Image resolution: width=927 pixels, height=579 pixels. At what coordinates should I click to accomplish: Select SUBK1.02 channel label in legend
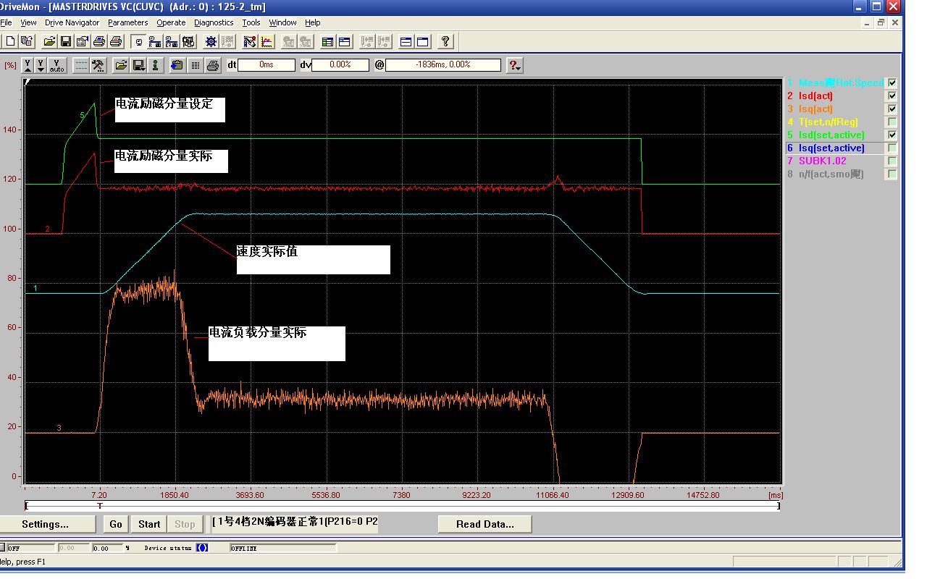[822, 161]
